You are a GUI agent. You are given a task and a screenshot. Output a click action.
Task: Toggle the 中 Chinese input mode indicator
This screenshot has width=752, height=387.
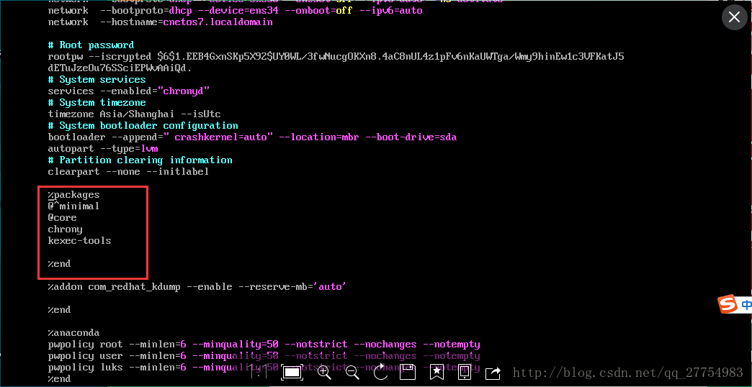coord(747,305)
